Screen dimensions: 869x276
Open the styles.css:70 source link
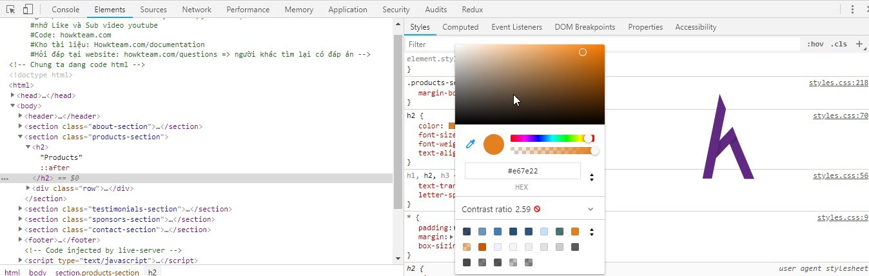click(841, 116)
